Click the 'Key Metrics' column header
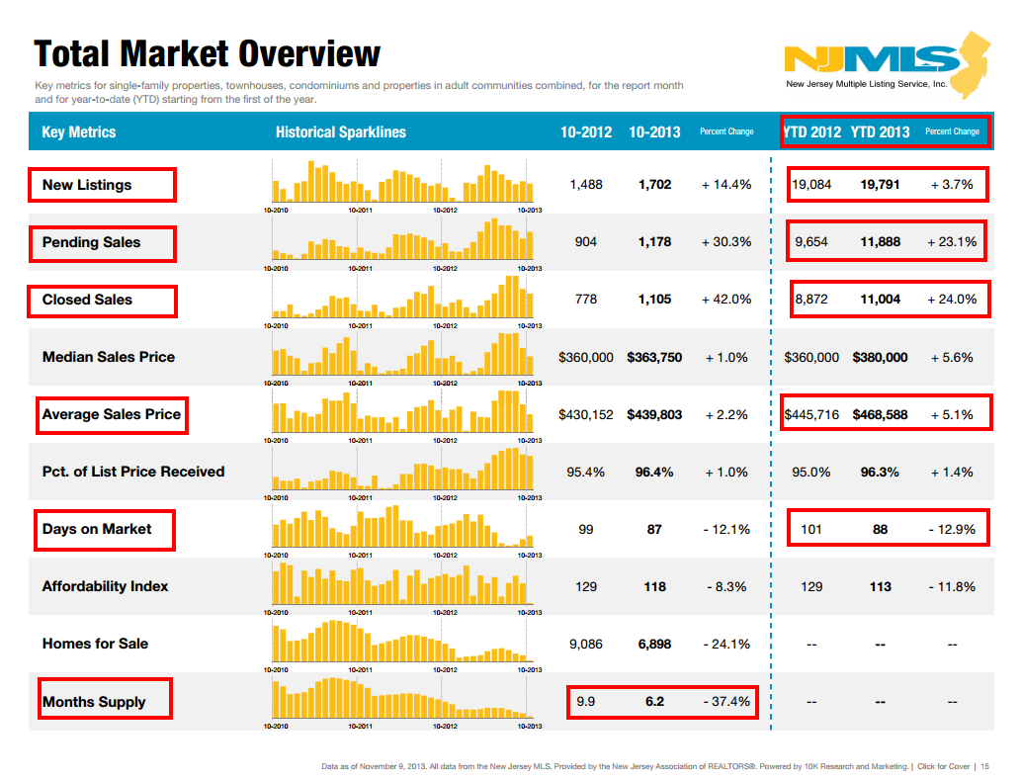This screenshot has height=780, width=1021. (79, 131)
